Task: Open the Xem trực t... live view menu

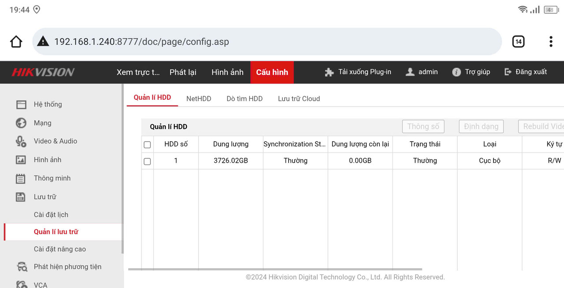Action: pos(138,72)
